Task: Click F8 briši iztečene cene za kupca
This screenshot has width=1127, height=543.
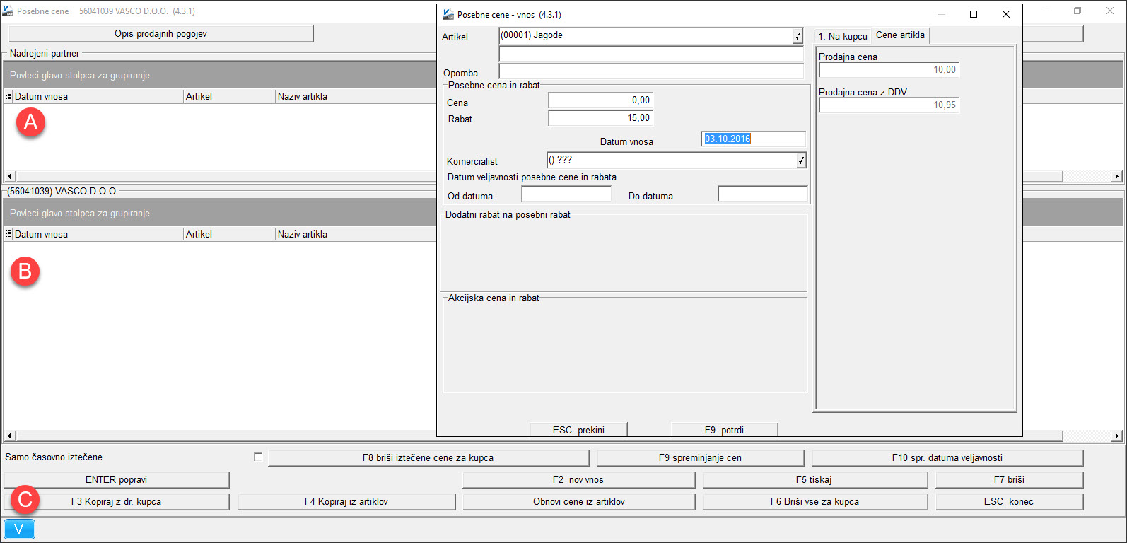Action: (428, 457)
